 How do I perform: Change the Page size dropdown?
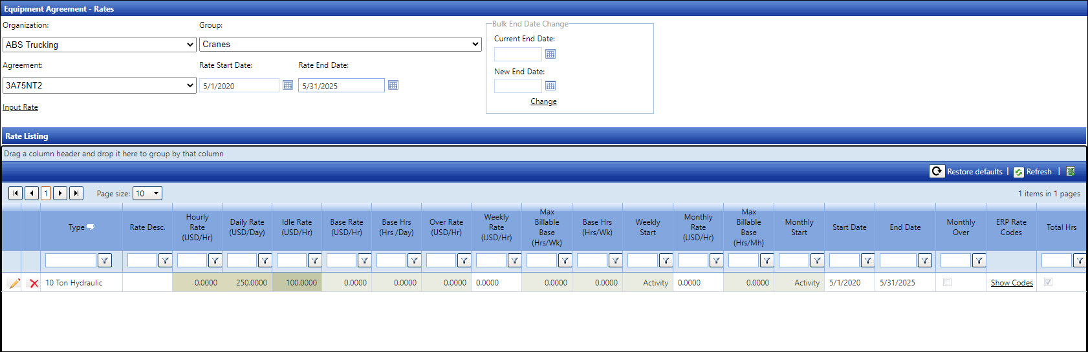[x=147, y=193]
